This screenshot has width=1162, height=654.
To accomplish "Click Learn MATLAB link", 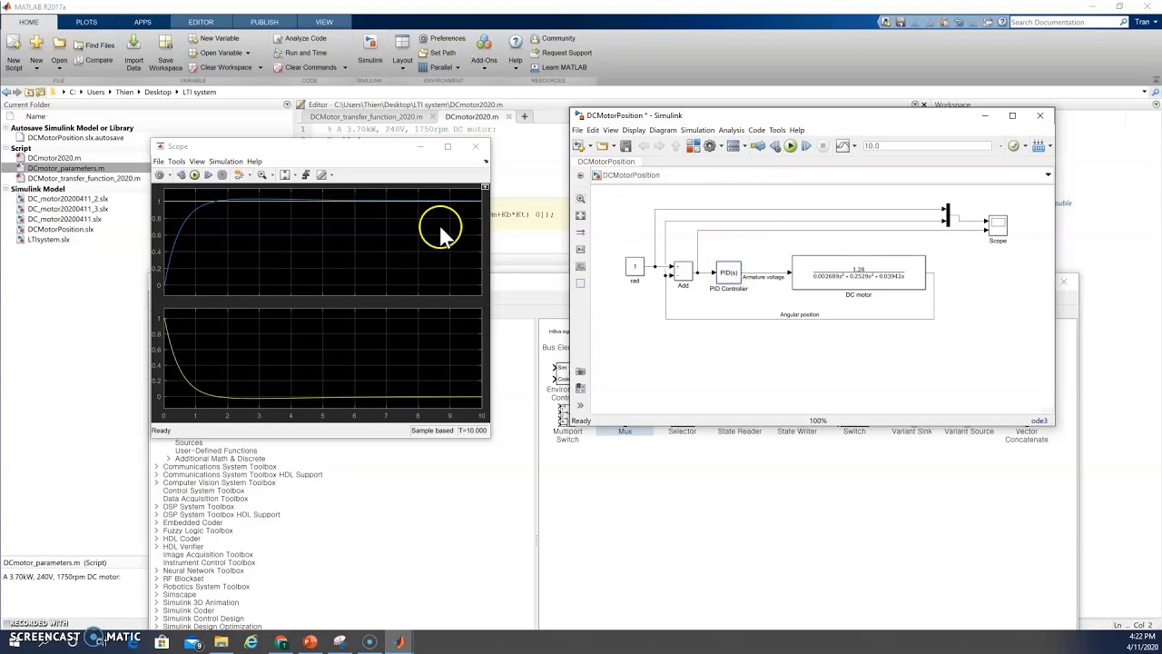I will [x=557, y=68].
